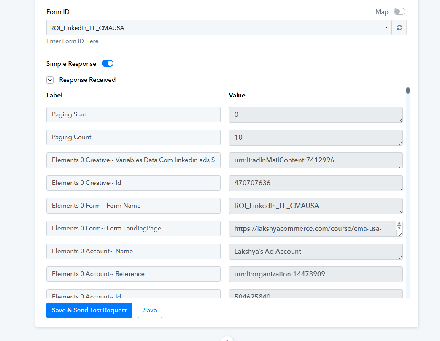
Task: Click the Value column header
Action: tap(237, 95)
